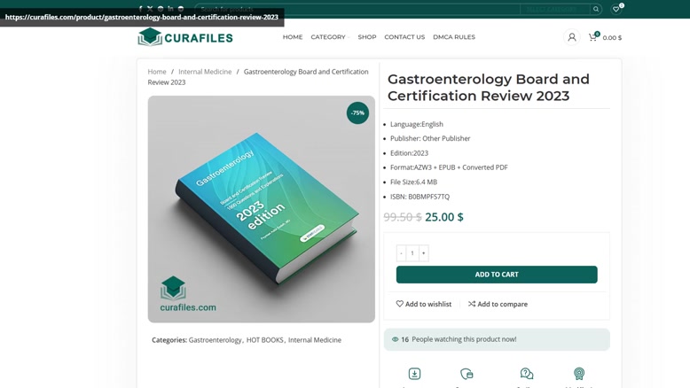Click the download feature icon

[414, 374]
